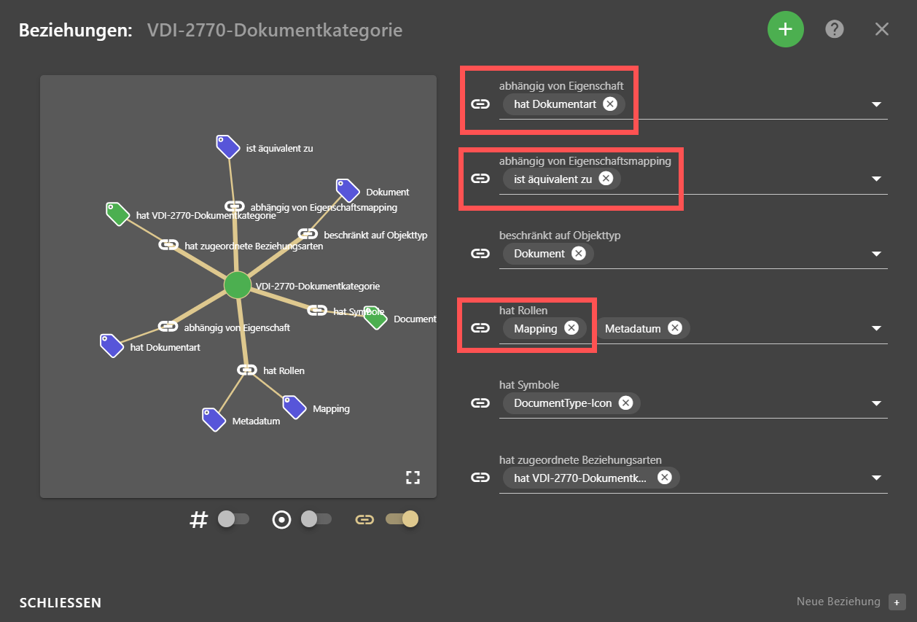This screenshot has width=917, height=622.
Task: Remove the Mapping role chip
Action: (571, 328)
